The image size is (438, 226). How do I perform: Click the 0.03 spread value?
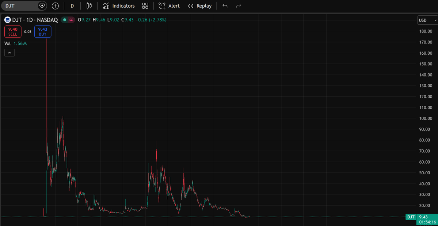coord(28,31)
